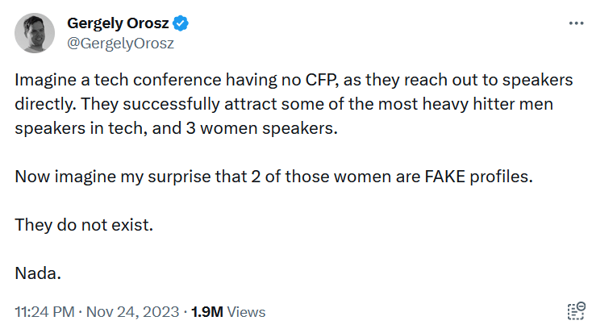Click the 11:24 PM timestamp

(44, 311)
